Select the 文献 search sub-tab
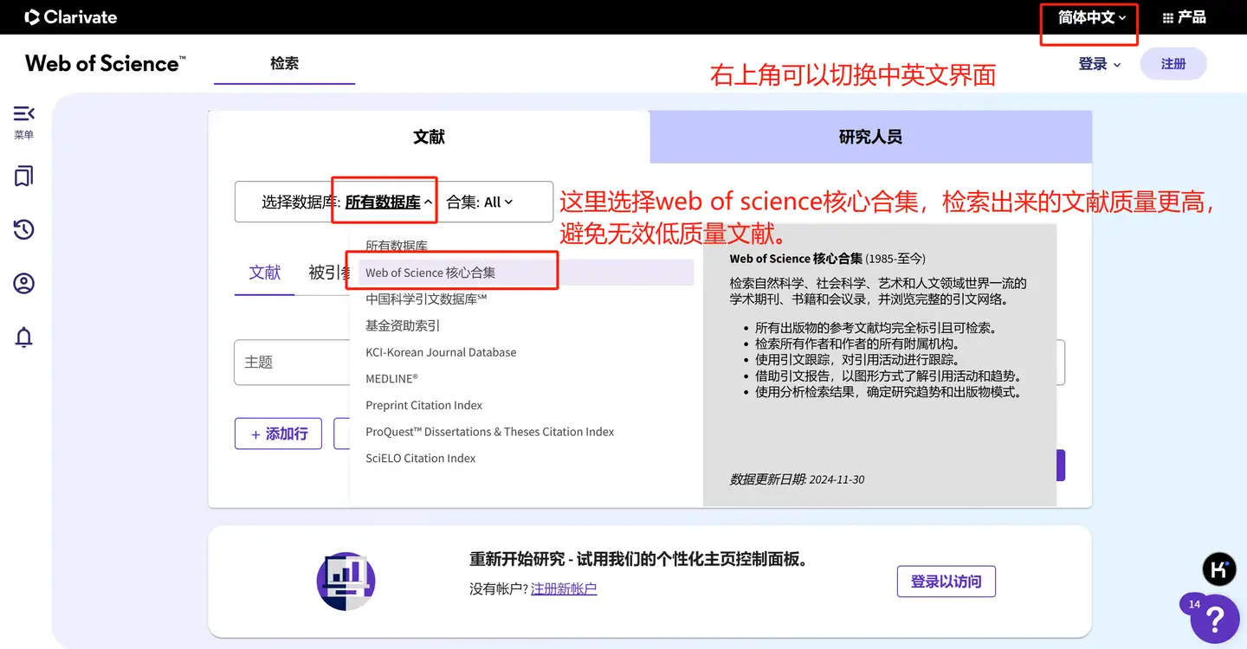 tap(264, 273)
